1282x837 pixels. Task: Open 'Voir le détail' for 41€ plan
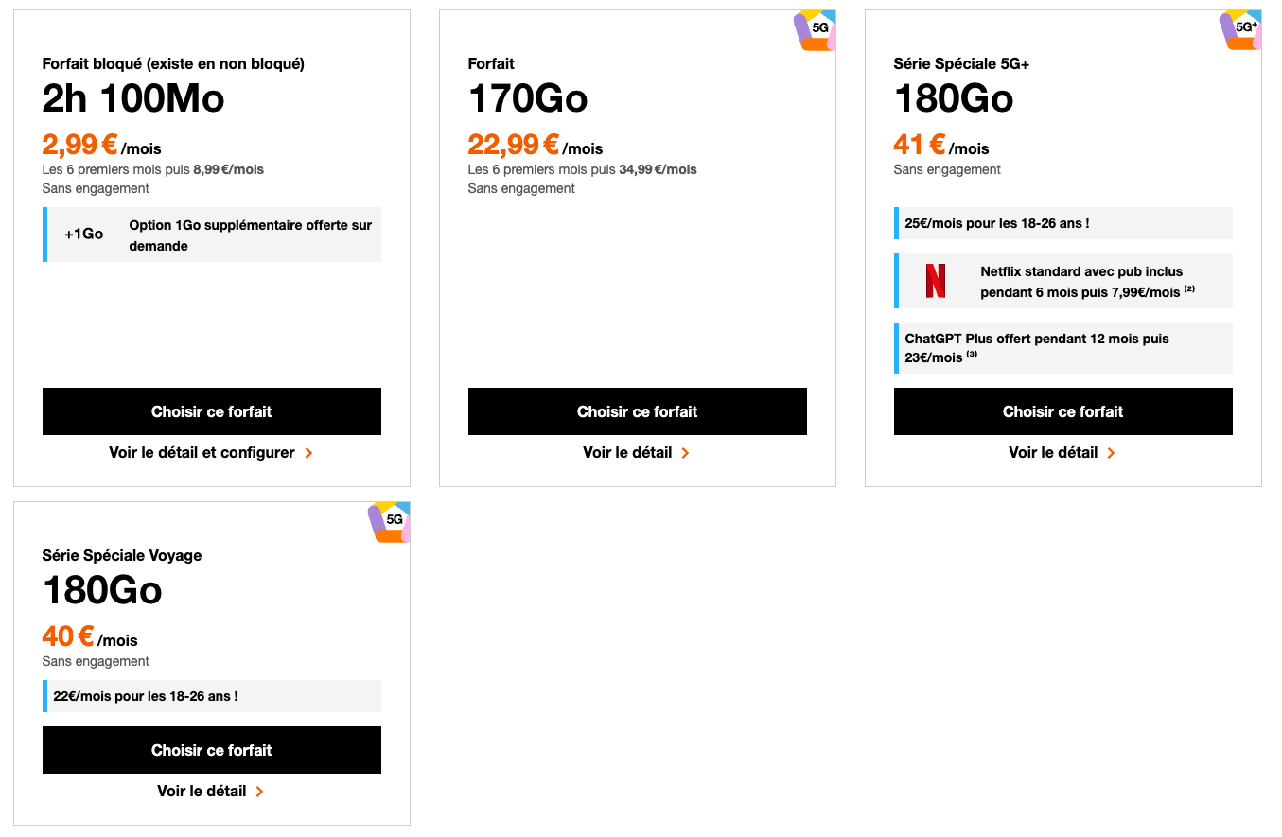pyautogui.click(x=1054, y=453)
